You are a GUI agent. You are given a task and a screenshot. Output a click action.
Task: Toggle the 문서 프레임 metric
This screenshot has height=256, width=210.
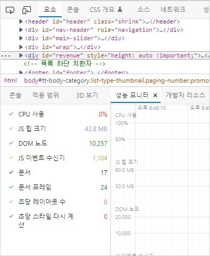coord(11,187)
